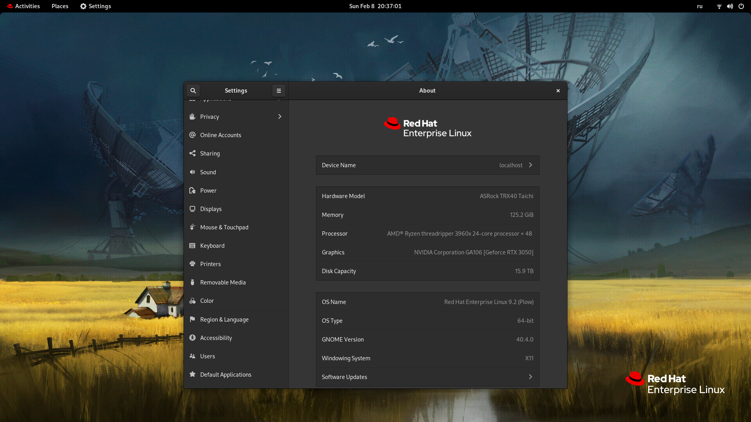The height and width of the screenshot is (422, 751).
Task: Open Software Updates row chevron
Action: 530,377
